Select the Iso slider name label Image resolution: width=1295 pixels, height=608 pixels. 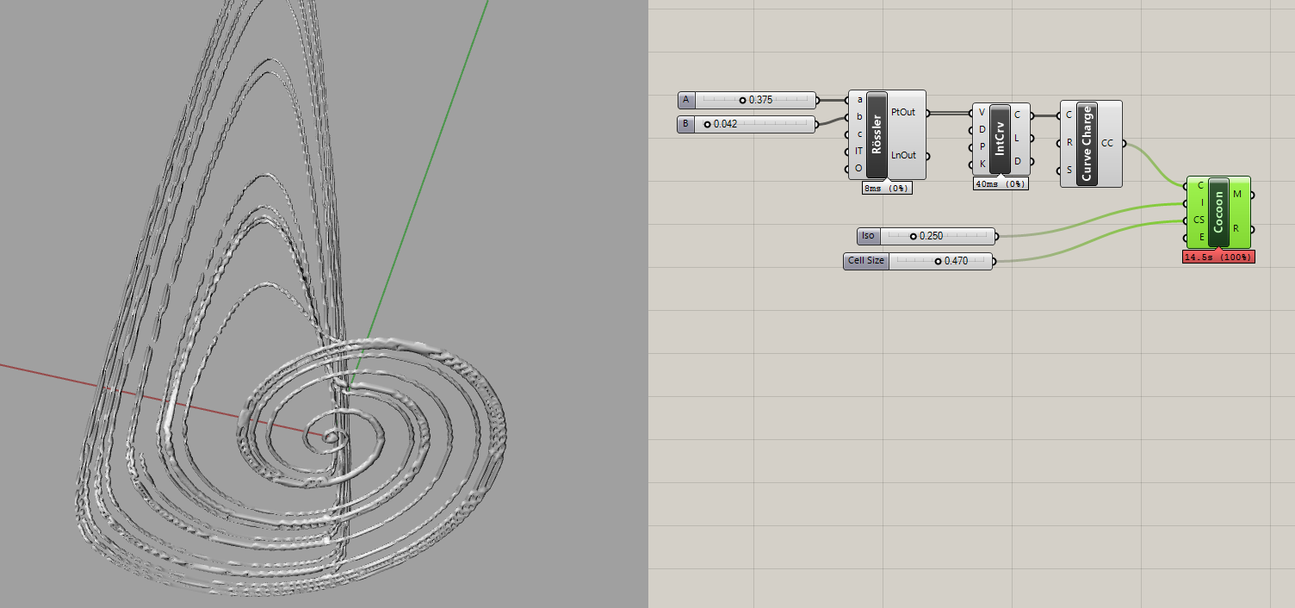868,236
